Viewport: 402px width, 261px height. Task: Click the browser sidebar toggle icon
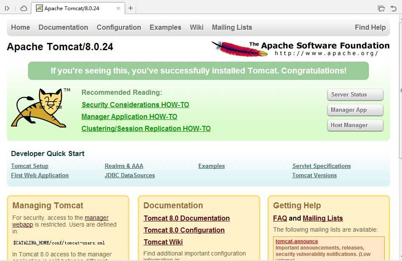7,8
